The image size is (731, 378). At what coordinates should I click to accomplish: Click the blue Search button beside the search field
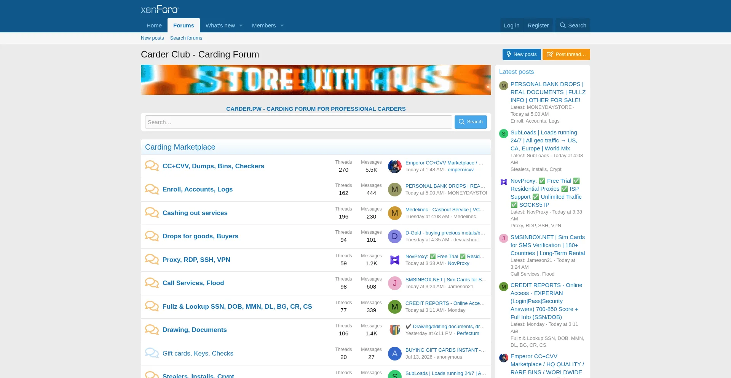pyautogui.click(x=471, y=122)
